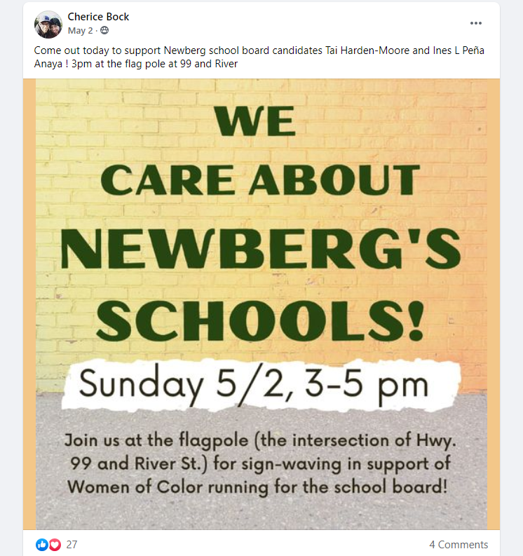Viewport: 523px width, 556px height.
Task: Open the Newberg's Schools flyer image
Action: 261,304
